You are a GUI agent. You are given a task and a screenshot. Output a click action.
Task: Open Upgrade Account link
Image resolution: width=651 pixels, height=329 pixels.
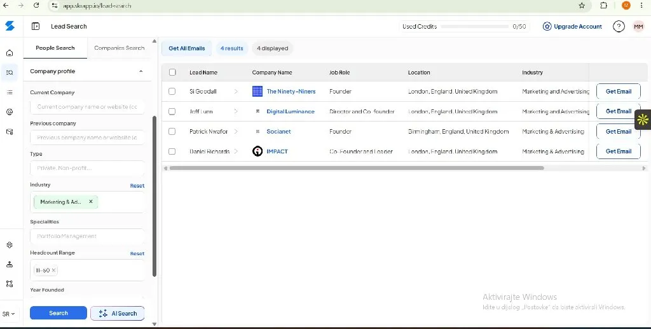click(577, 27)
